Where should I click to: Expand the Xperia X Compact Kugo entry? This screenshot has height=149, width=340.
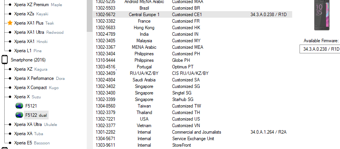click(36, 88)
